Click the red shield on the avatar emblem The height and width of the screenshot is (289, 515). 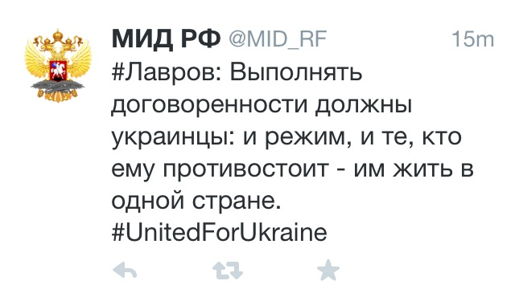point(58,71)
